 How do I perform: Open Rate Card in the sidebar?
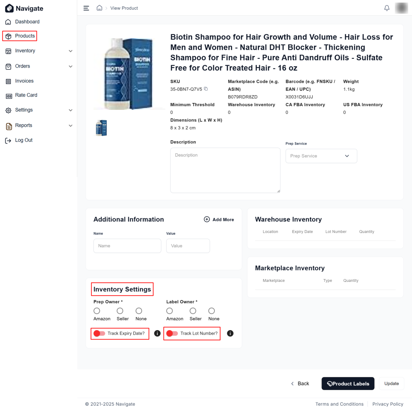(26, 95)
